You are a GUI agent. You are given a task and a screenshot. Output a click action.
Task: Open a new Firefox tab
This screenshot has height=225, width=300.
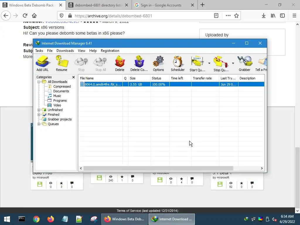202,5
